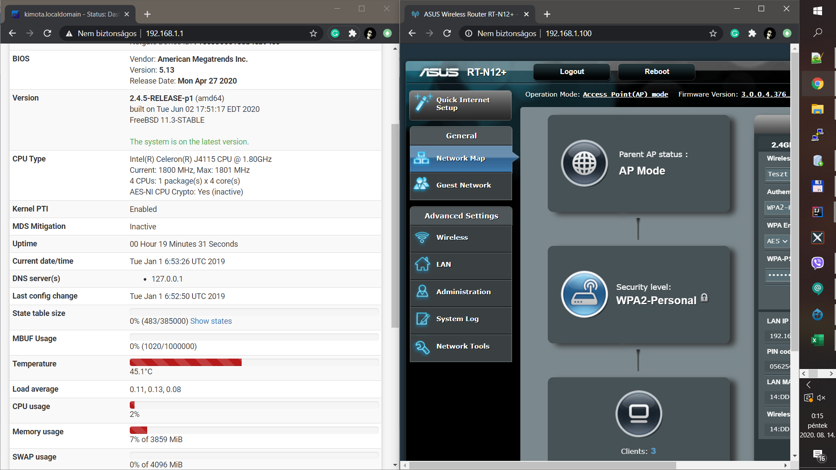This screenshot has height=470, width=836.
Task: Select the Clients computer icon
Action: pos(639,413)
